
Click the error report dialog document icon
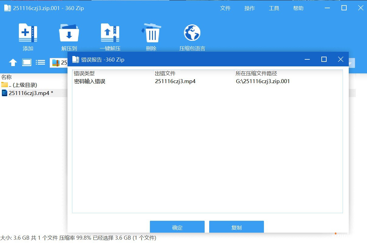75,59
